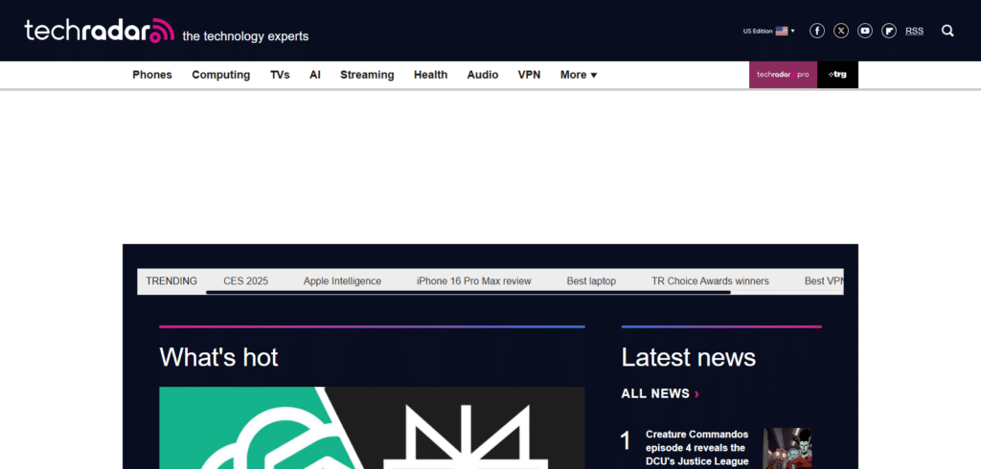This screenshot has height=469, width=981.
Task: Open the Apple Intelligence trending link
Action: [342, 281]
